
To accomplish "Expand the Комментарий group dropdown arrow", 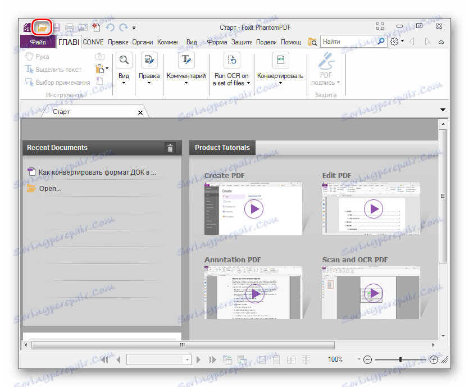I will [186, 83].
